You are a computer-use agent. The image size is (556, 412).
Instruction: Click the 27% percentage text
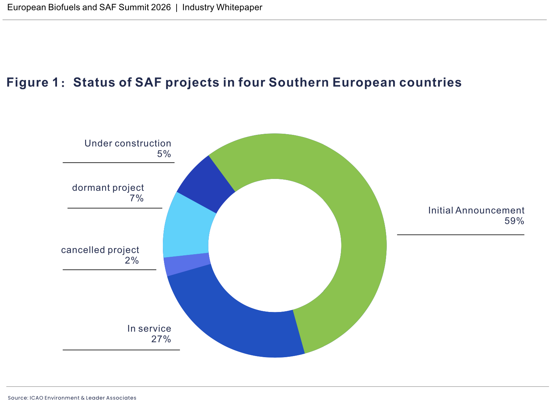click(161, 339)
